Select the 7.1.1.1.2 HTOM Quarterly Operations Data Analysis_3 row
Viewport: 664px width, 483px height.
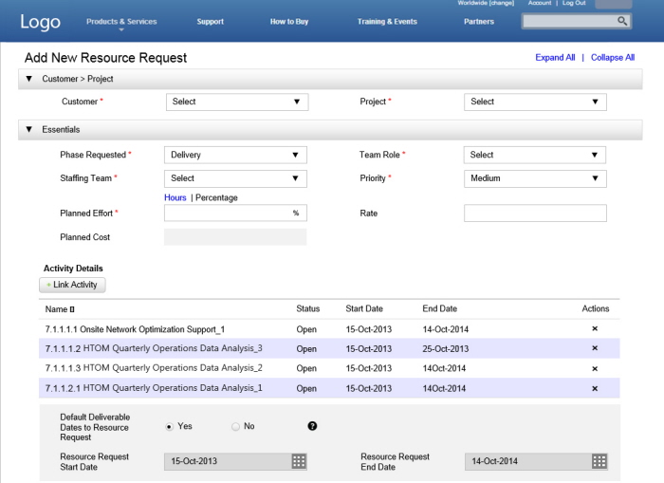pyautogui.click(x=329, y=348)
